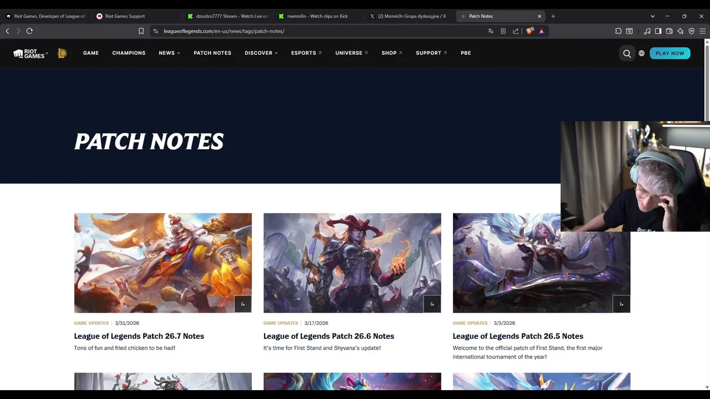This screenshot has width=710, height=399.
Task: Click the Patch 26.6 artwork thumbnail
Action: (352, 263)
